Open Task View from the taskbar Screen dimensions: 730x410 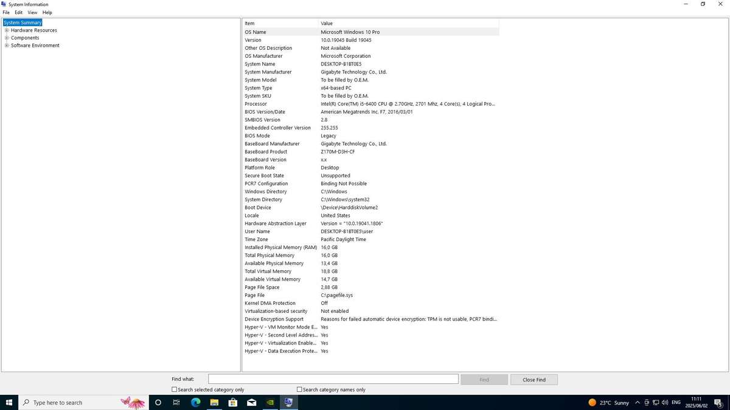[176, 402]
